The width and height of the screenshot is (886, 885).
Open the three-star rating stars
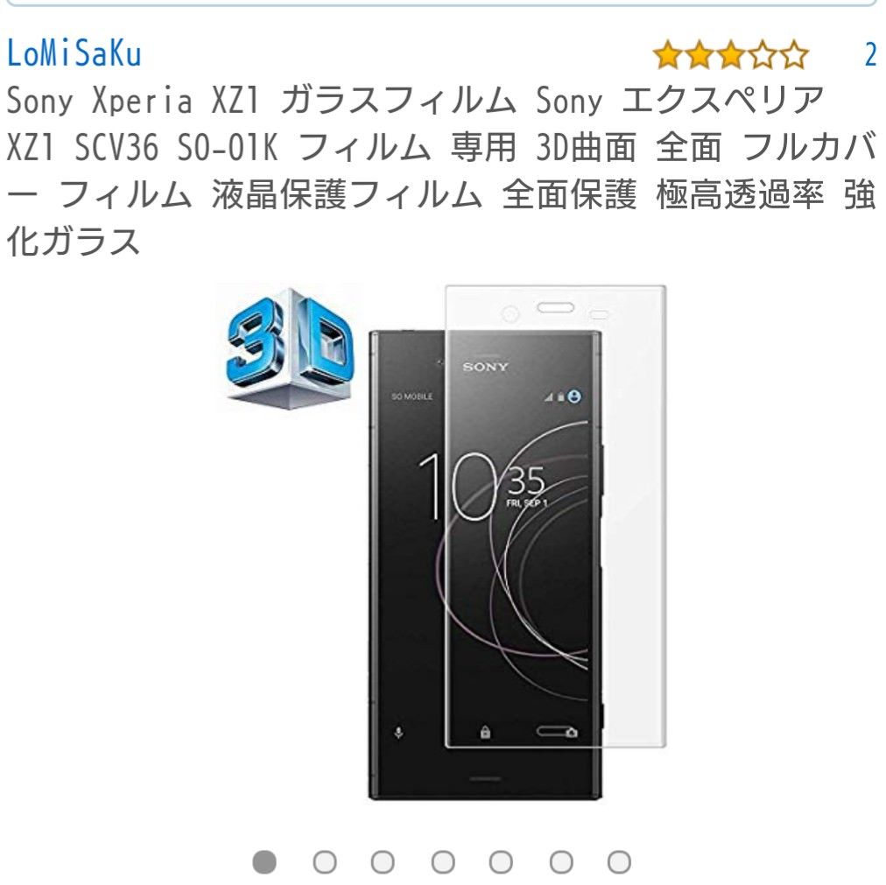(730, 55)
